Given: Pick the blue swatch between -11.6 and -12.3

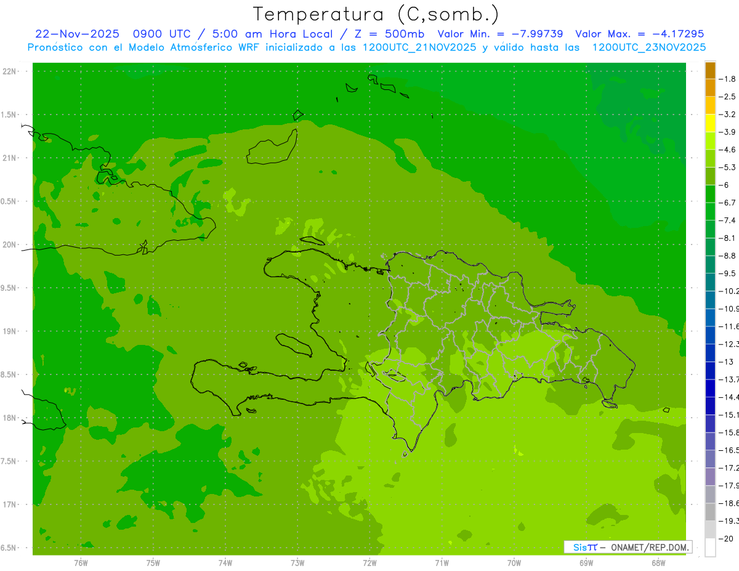Looking at the screenshot, I should point(710,335).
